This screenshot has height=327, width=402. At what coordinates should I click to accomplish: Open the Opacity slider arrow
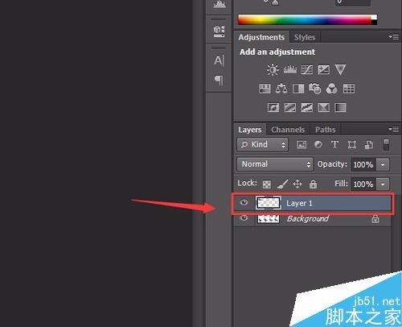click(383, 164)
